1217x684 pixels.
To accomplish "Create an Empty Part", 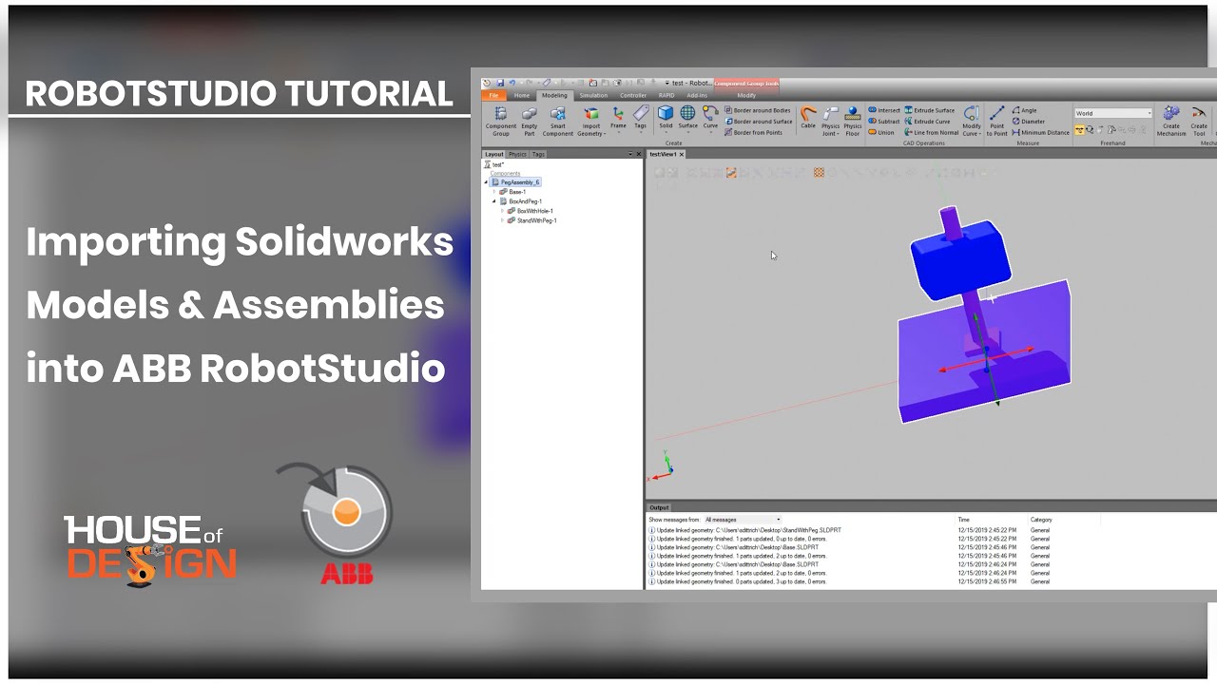I will coord(530,121).
